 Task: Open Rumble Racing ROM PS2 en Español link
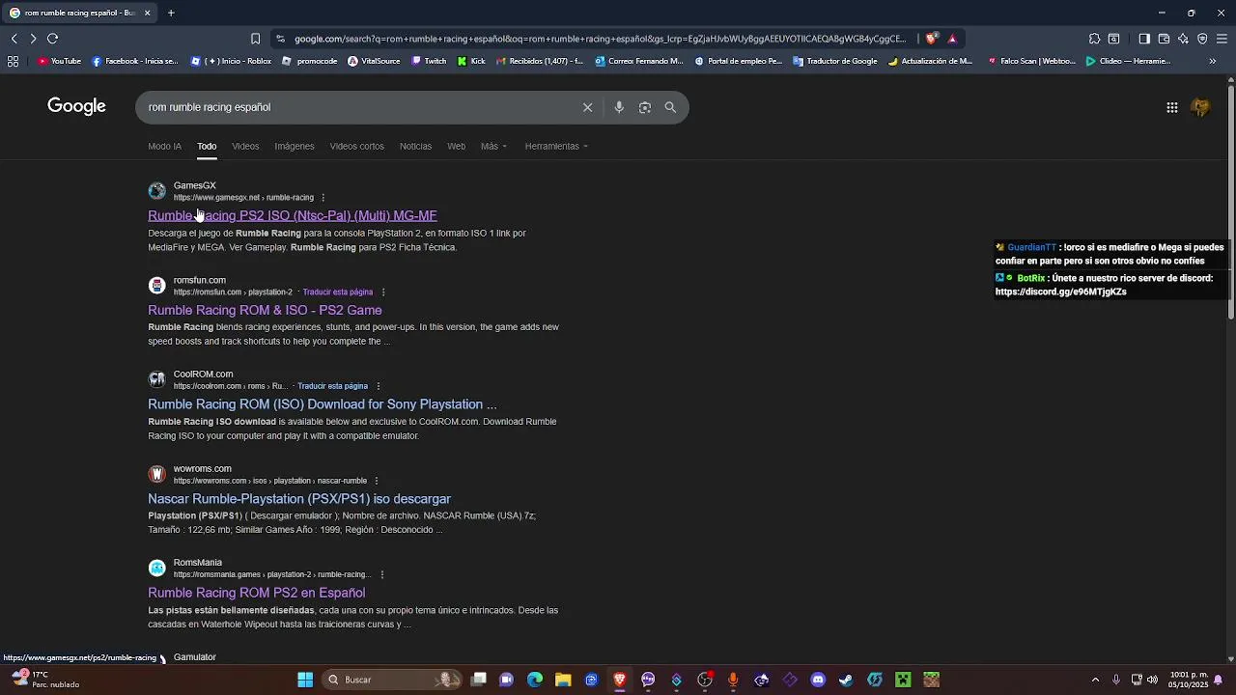(x=256, y=594)
